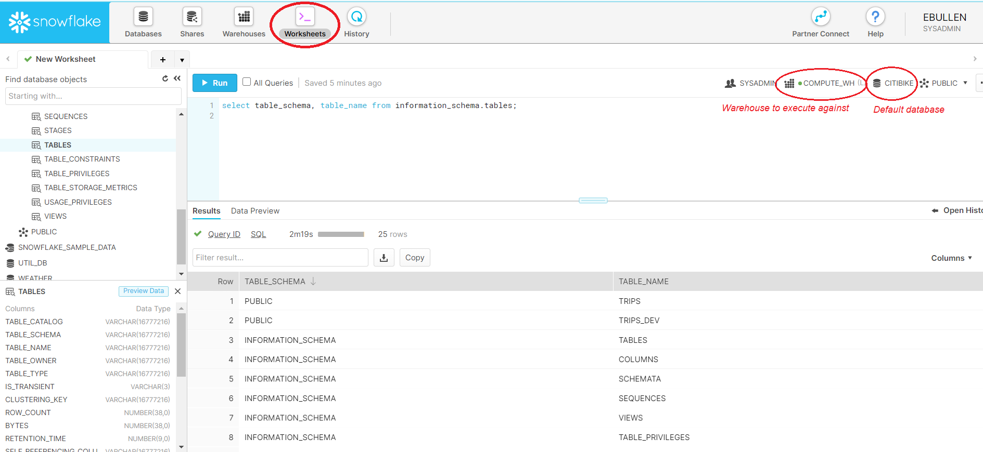Click the Filter result input field
Screen dimensions: 983x452
coord(280,258)
